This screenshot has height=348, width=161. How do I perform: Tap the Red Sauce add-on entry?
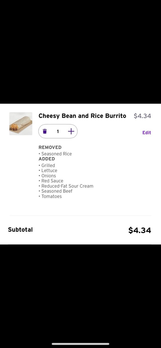[52, 181]
